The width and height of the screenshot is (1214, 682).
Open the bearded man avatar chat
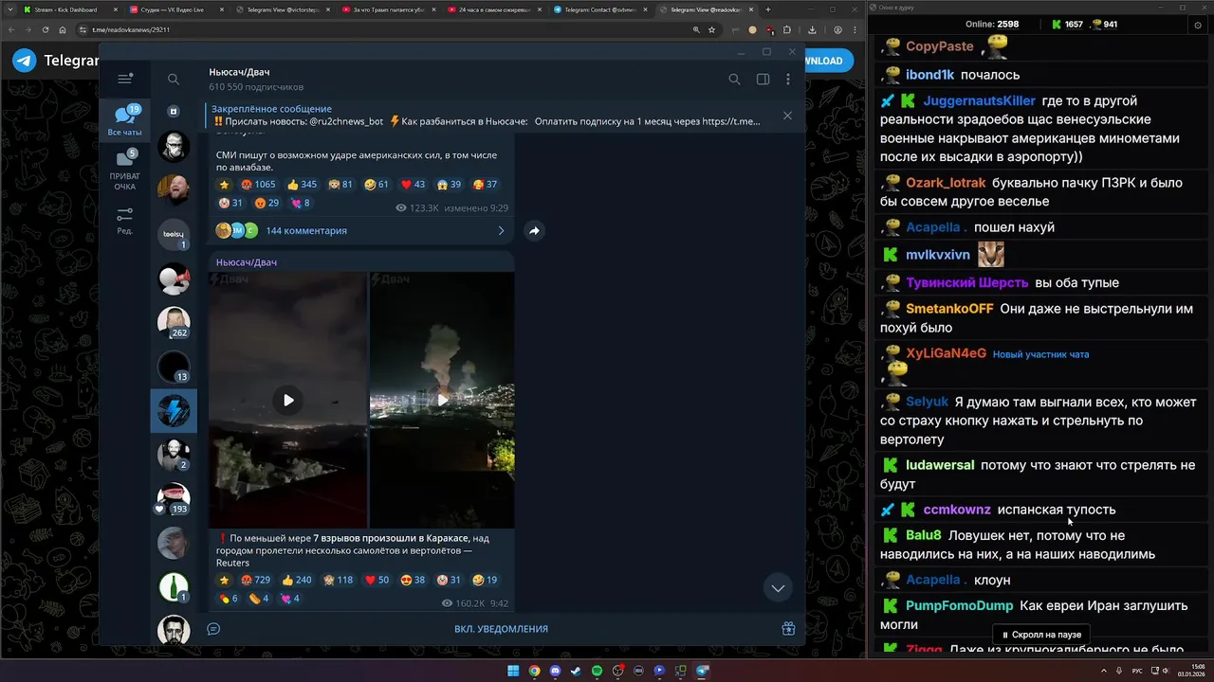174,190
